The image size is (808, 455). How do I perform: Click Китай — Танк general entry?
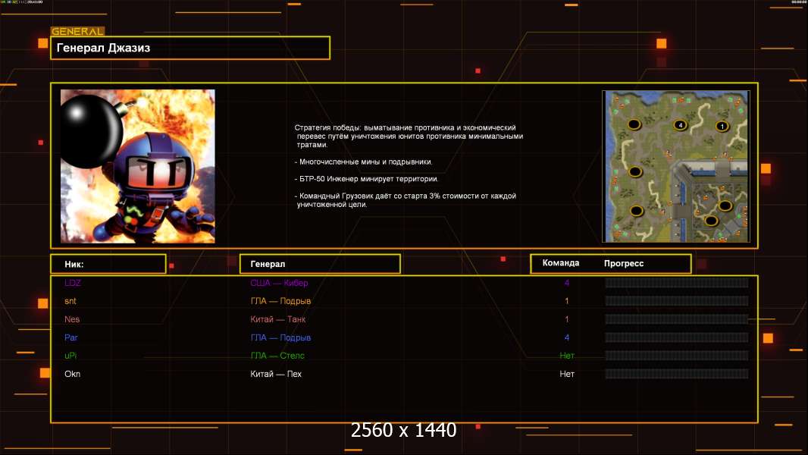click(x=277, y=319)
